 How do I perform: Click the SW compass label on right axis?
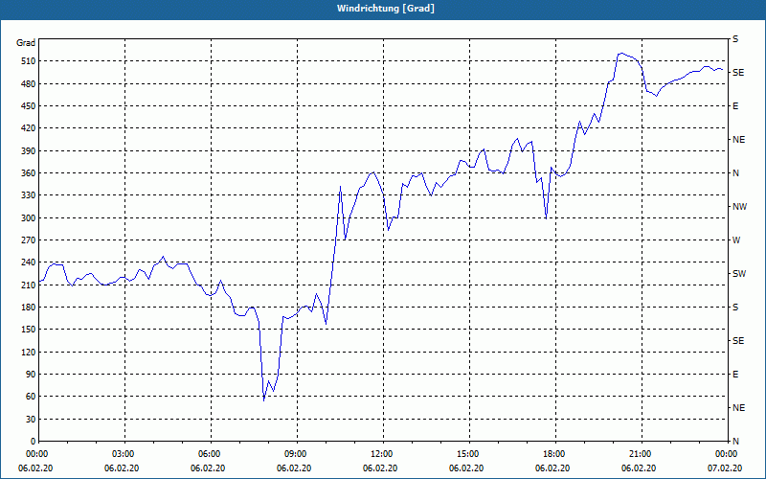point(739,274)
